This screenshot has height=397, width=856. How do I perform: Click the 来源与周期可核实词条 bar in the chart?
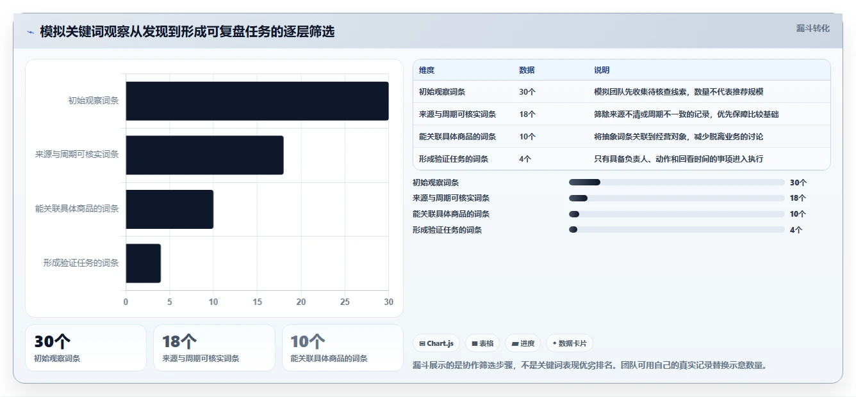[204, 155]
